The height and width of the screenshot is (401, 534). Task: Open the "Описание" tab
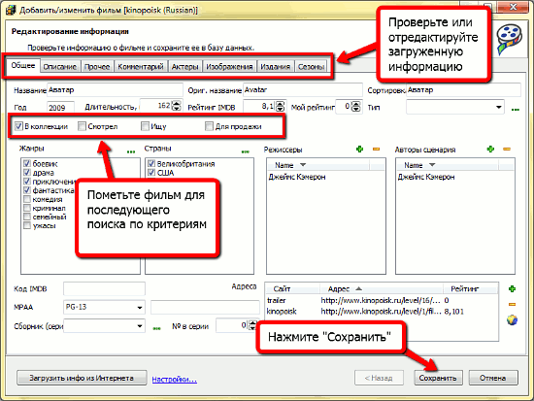59,66
